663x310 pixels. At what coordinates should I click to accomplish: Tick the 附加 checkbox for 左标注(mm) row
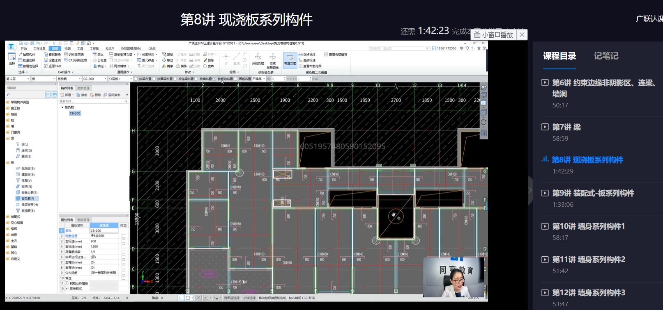[x=123, y=242]
